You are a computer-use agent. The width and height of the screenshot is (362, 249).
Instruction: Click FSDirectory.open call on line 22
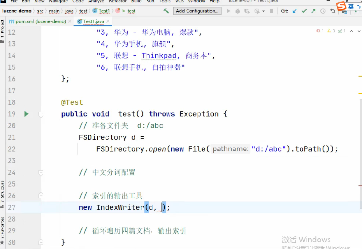[131, 149]
